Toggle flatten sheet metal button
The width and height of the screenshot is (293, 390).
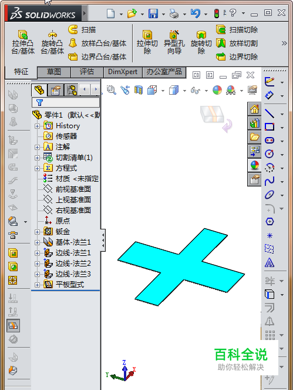pyautogui.click(x=13, y=325)
